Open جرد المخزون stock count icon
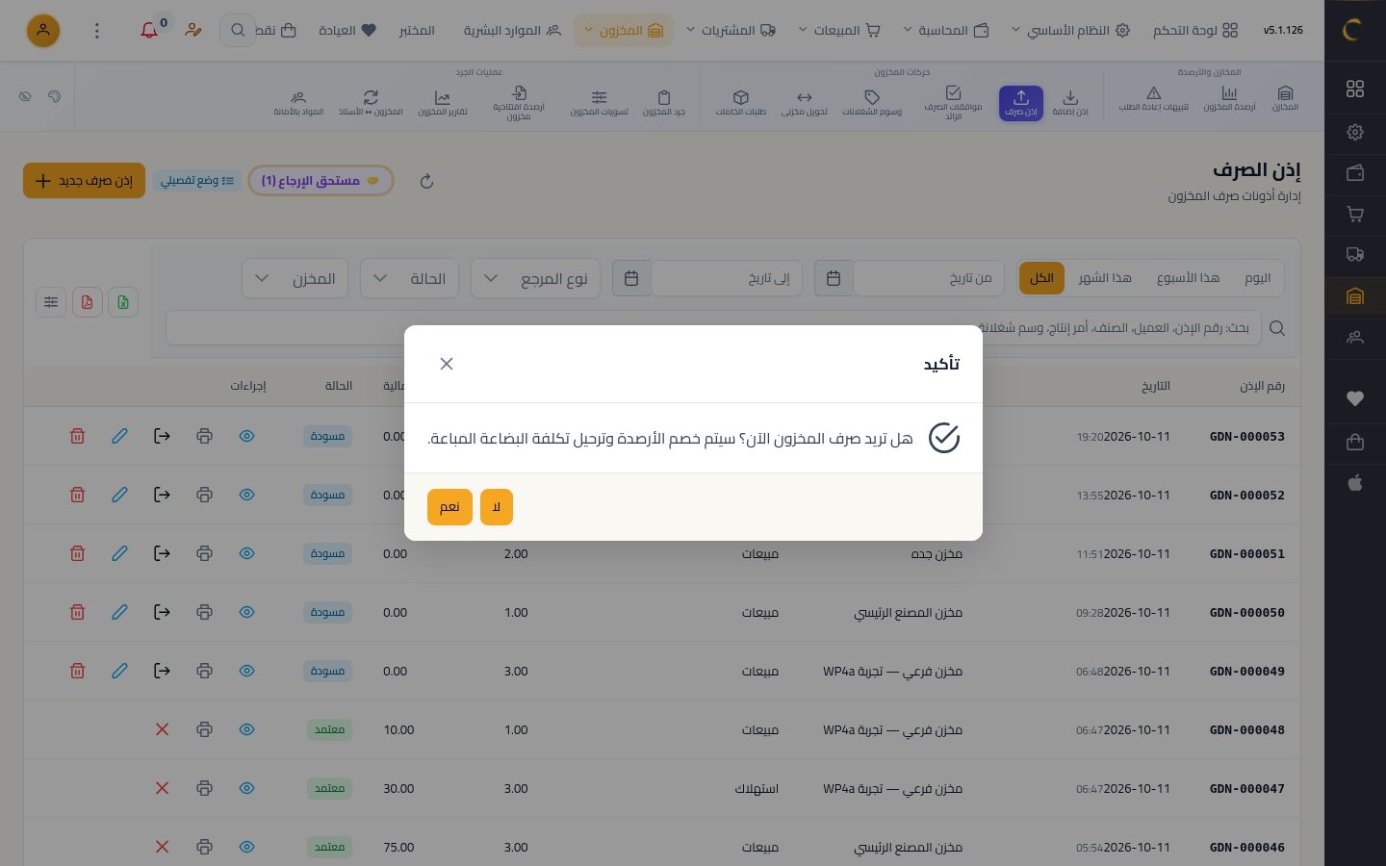1386x866 pixels. [x=664, y=103]
